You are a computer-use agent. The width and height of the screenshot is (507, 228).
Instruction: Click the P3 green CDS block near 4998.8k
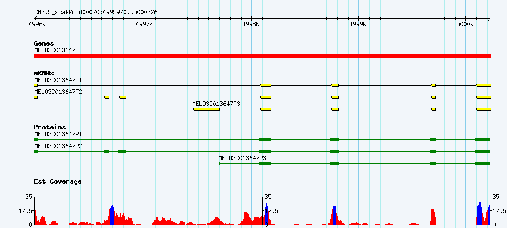[x=334, y=164]
